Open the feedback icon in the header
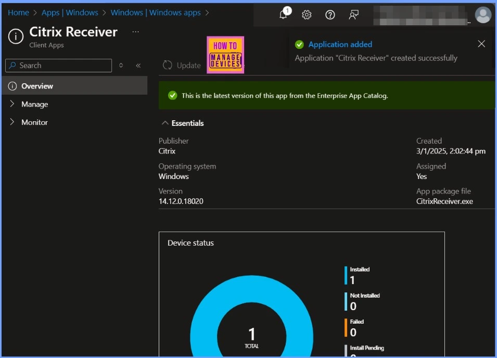This screenshot has height=358, width=497. (353, 15)
